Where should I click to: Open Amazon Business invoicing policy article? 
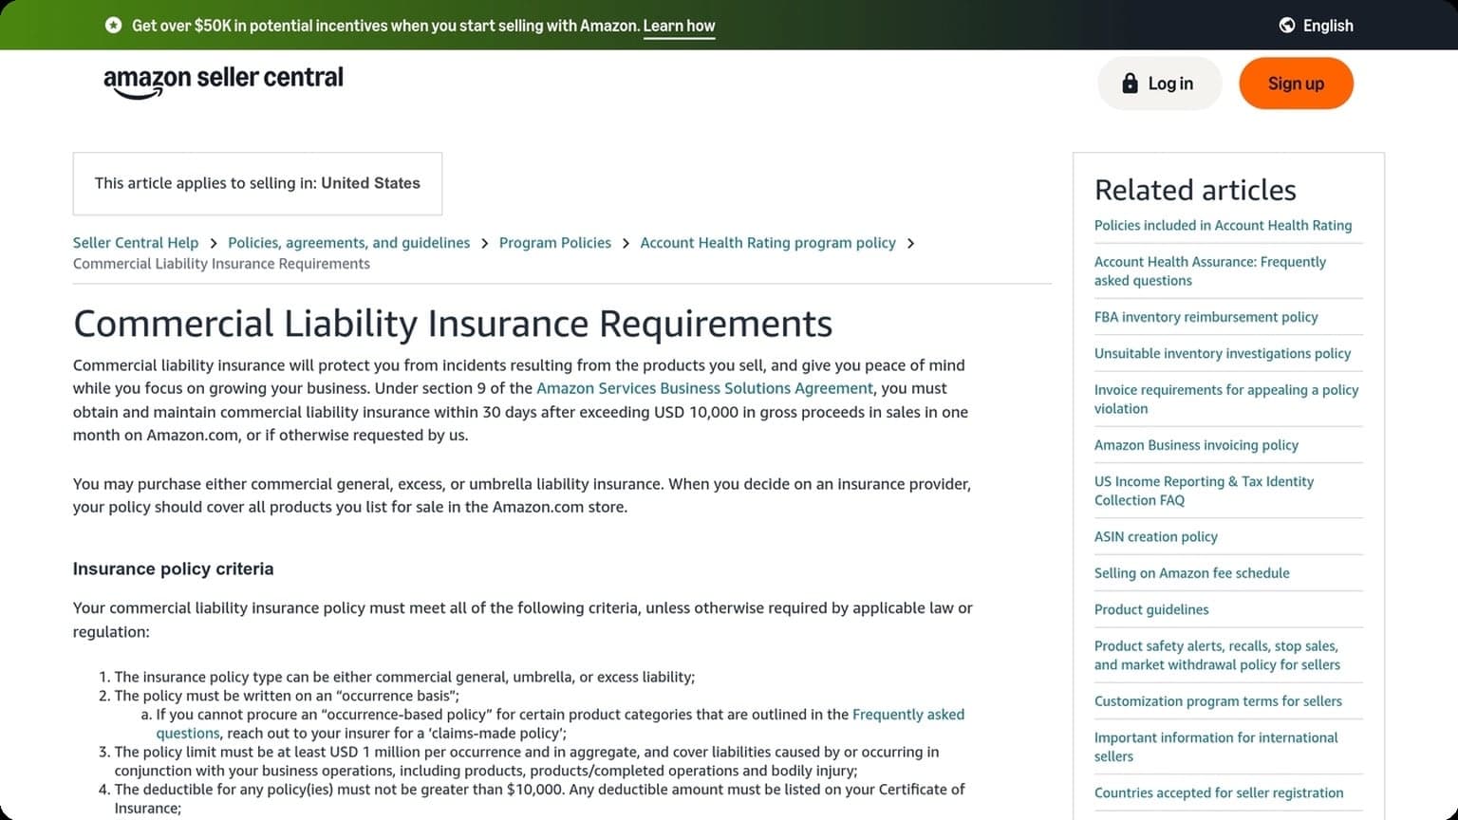pyautogui.click(x=1196, y=445)
